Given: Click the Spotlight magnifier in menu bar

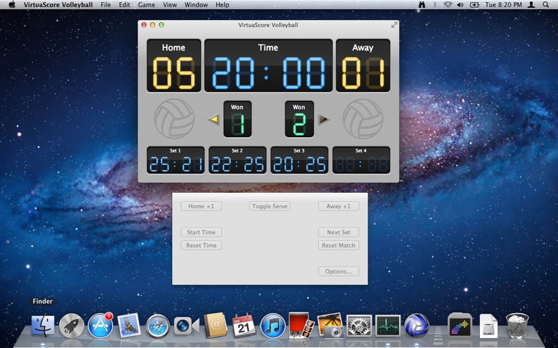Looking at the screenshot, I should pos(545,5).
